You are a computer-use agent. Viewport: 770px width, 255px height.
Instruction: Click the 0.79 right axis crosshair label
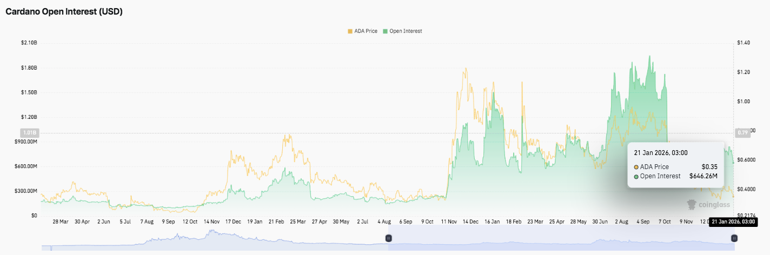click(x=742, y=133)
